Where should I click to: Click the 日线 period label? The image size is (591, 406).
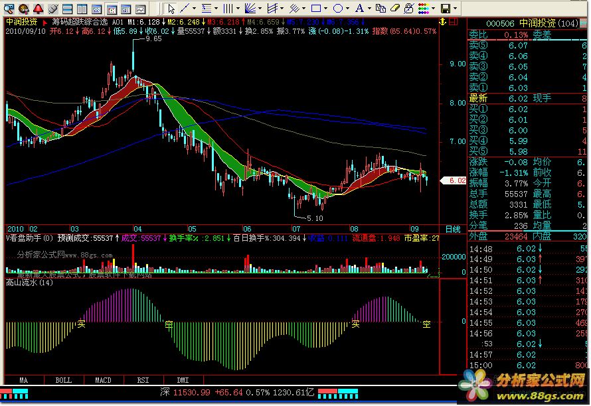point(453,229)
